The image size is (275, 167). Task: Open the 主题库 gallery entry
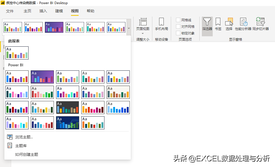coord(21,146)
